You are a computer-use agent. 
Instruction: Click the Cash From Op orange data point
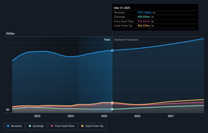(112, 103)
